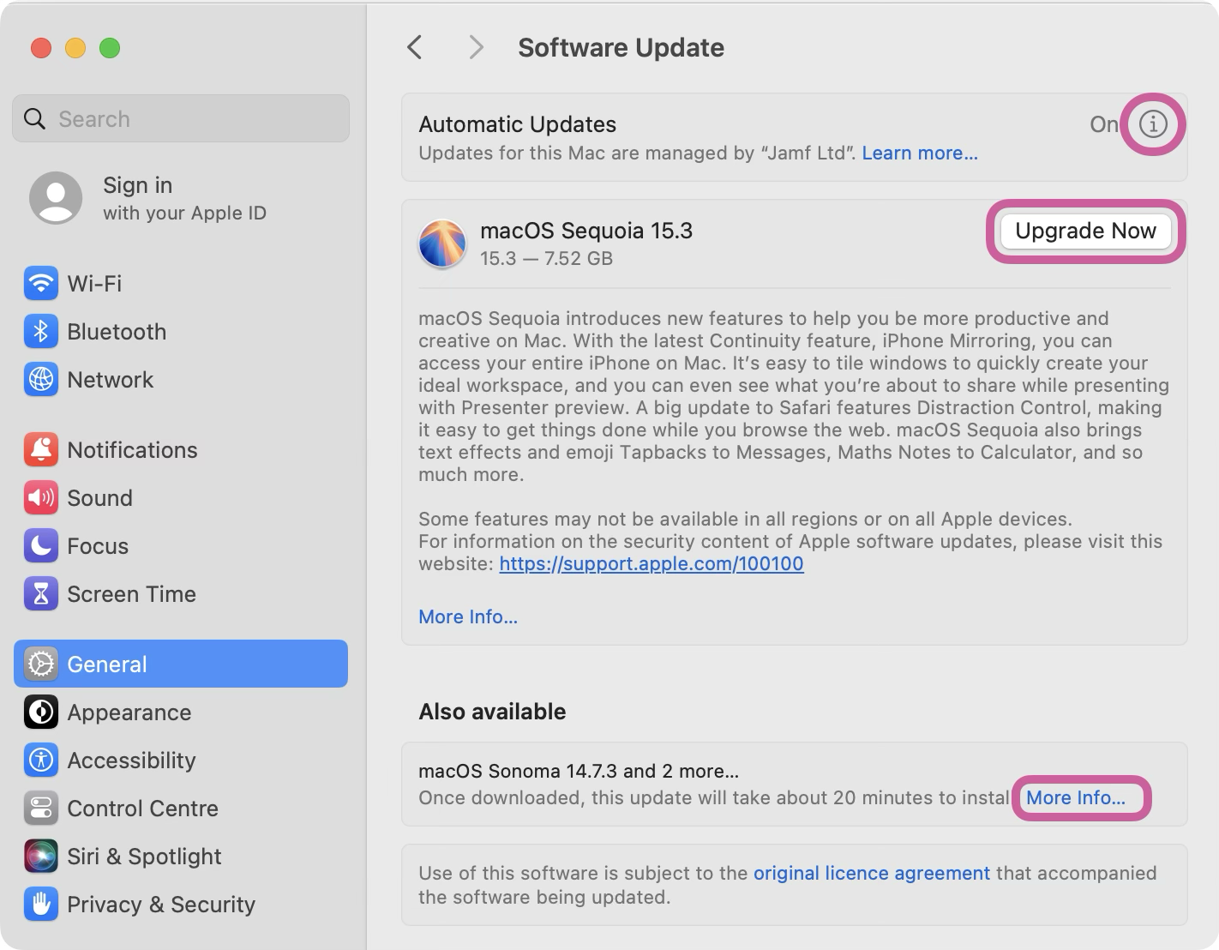Open the Appearance icon
The width and height of the screenshot is (1219, 950).
(41, 712)
